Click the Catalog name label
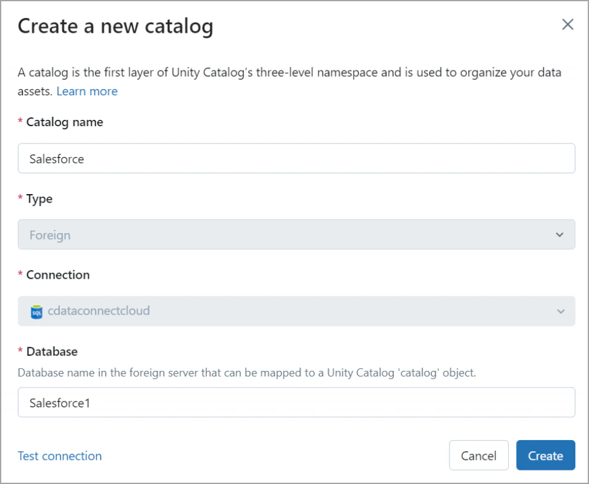 (x=64, y=122)
